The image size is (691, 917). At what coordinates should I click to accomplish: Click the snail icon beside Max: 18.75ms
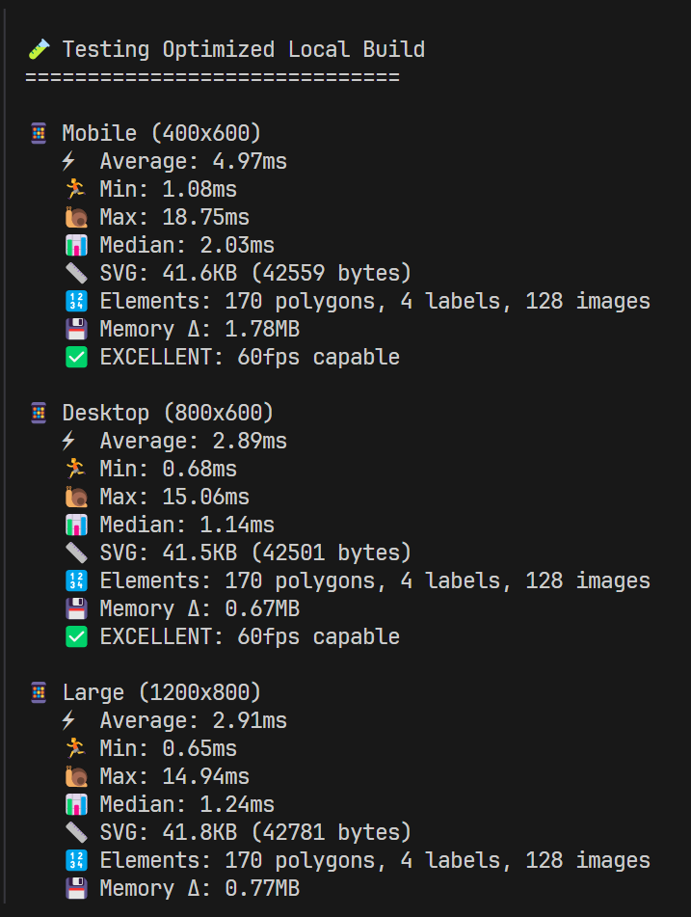76,217
